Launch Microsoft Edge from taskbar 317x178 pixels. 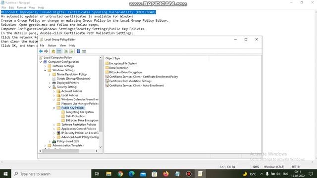132,174
